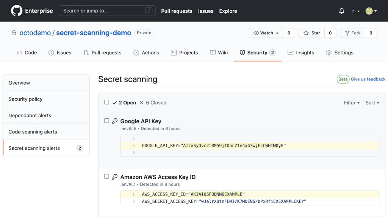Image resolution: width=388 pixels, height=220 pixels.
Task: Click the GitHub octocat logo
Action: [17, 11]
